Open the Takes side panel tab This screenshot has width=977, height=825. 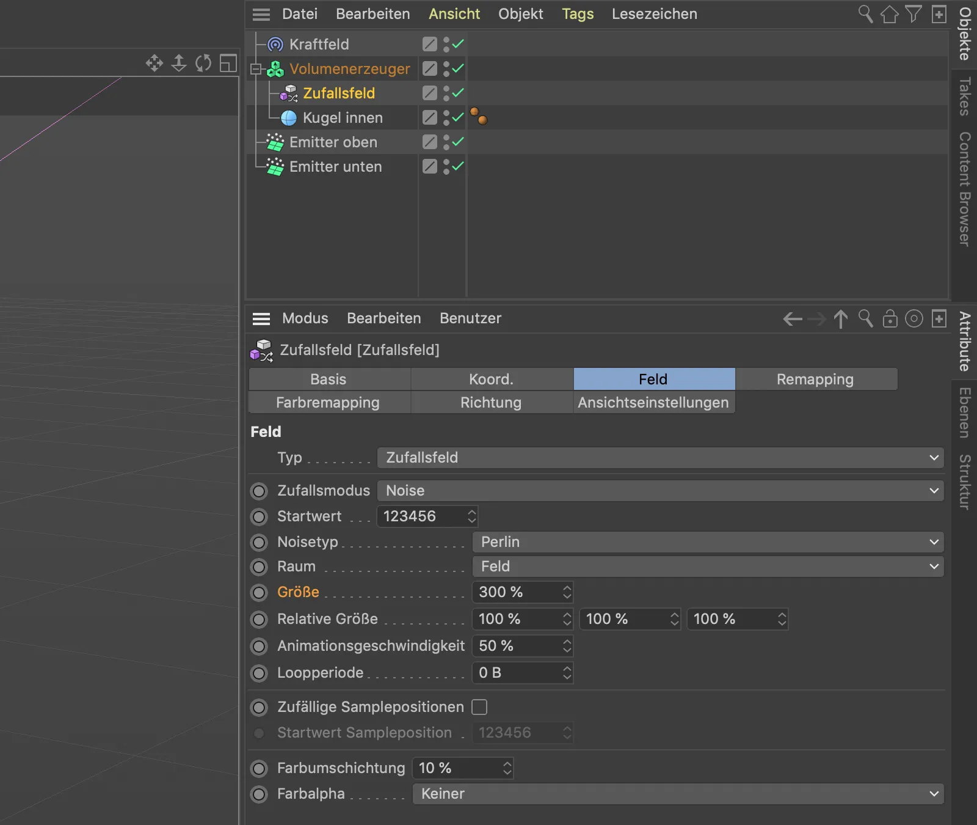coord(965,97)
